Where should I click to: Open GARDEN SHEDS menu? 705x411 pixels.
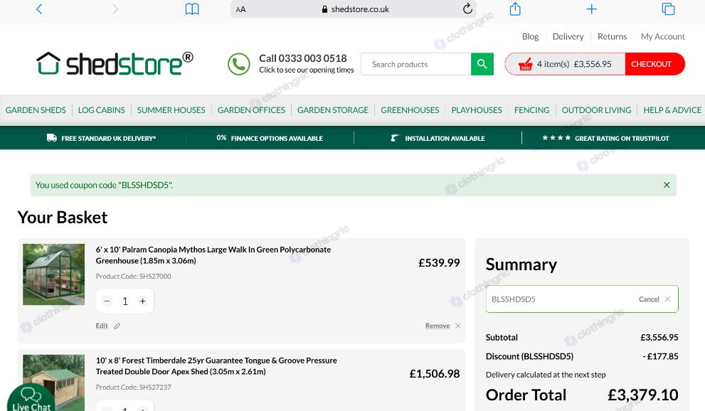[36, 110]
